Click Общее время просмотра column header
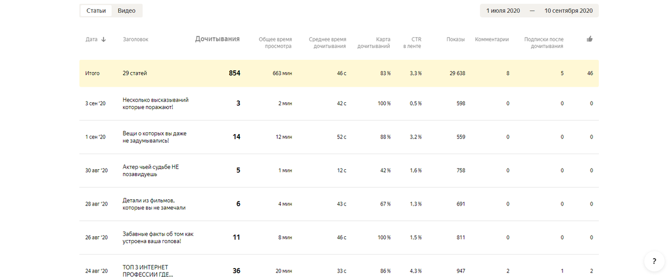Image resolution: width=671 pixels, height=277 pixels. tap(275, 42)
